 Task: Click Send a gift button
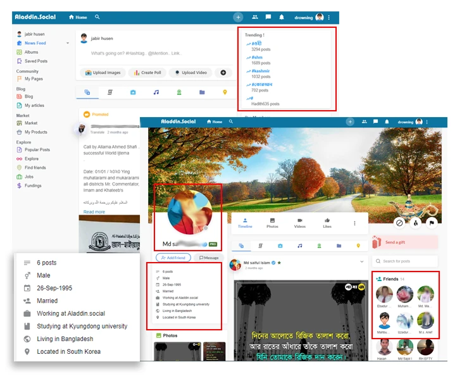[405, 242]
